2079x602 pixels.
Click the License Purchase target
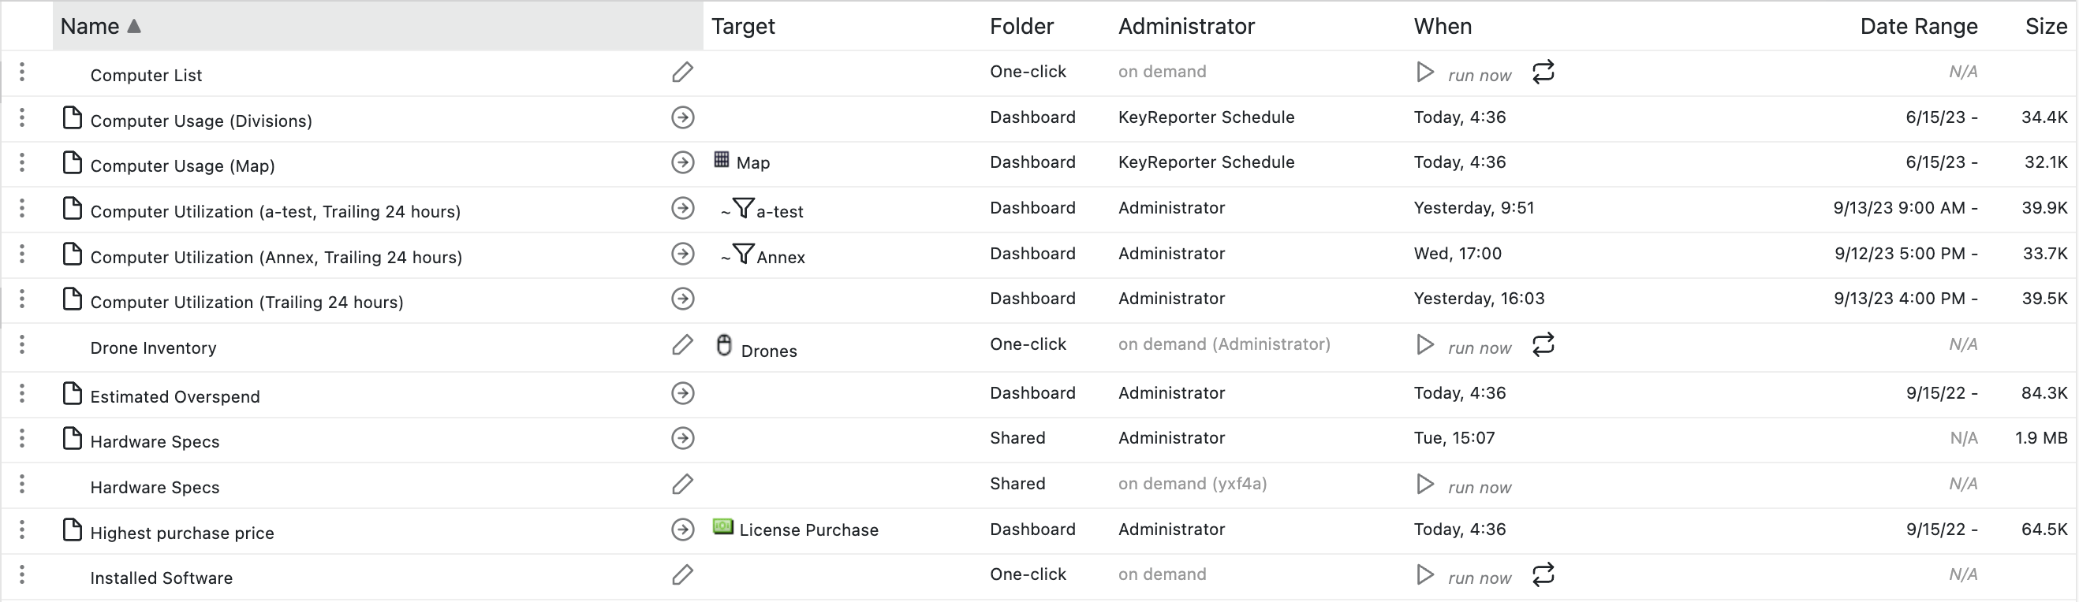(x=808, y=530)
